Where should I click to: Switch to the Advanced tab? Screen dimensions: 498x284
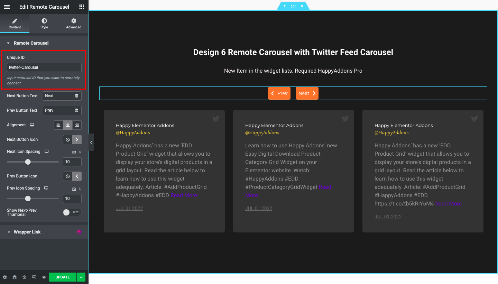[x=73, y=23]
